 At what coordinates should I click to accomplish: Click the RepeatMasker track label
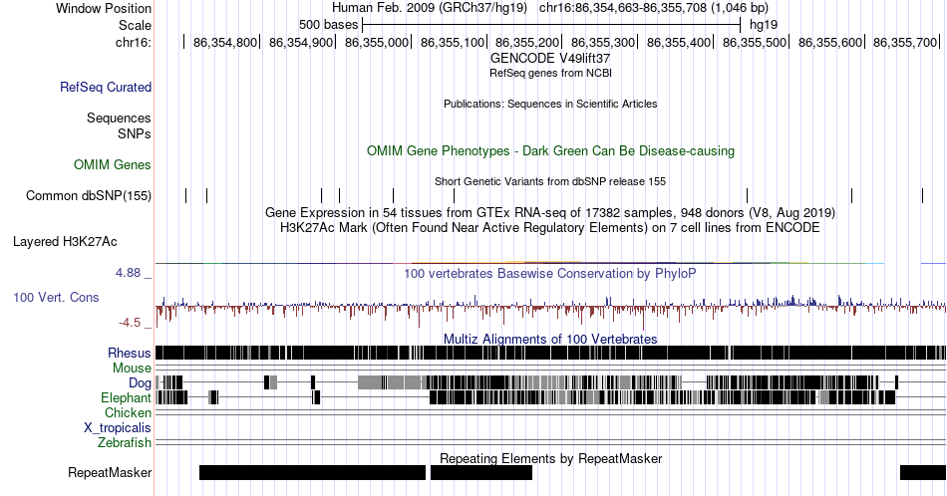(110, 472)
